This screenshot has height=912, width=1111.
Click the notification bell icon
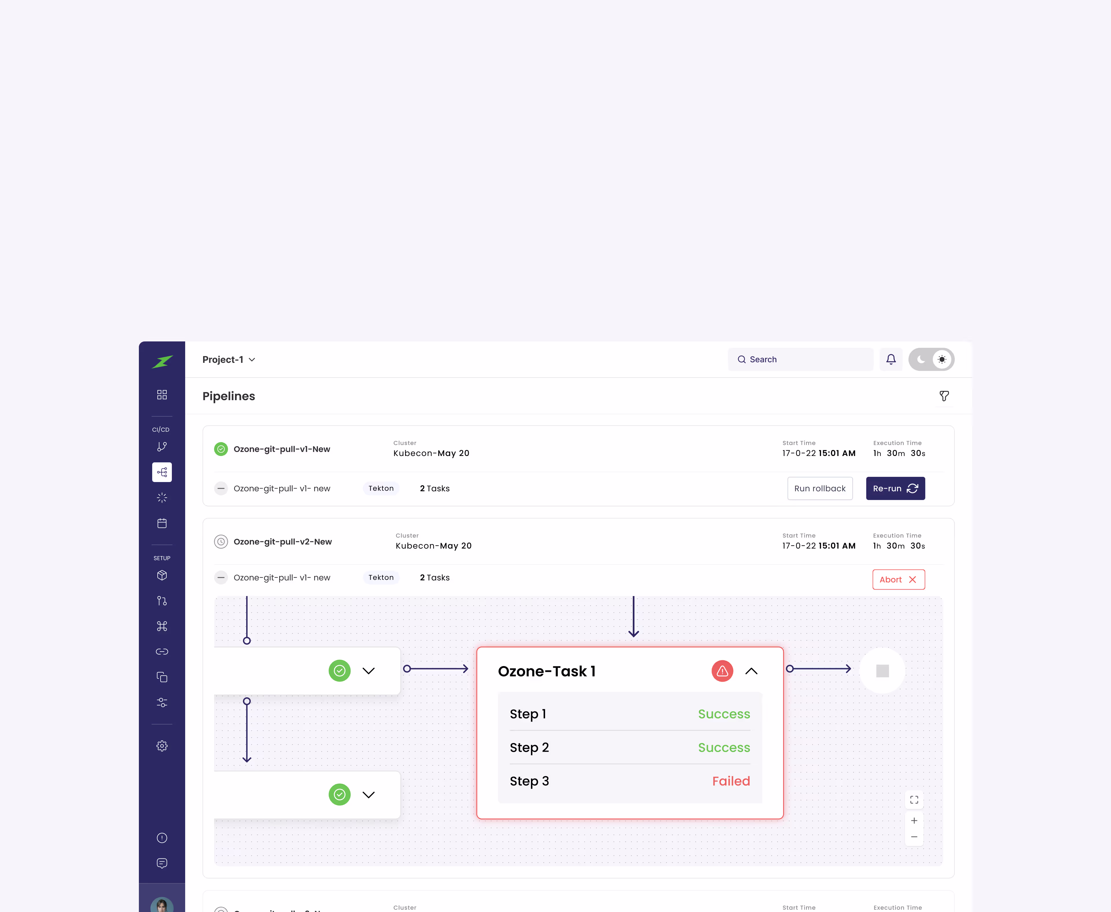[x=891, y=359]
